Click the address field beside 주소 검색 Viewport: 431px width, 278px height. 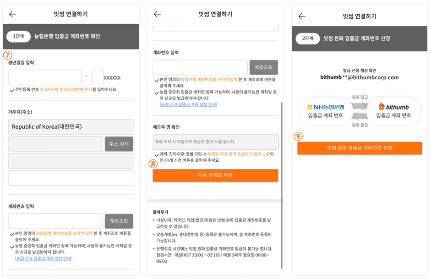(x=55, y=144)
